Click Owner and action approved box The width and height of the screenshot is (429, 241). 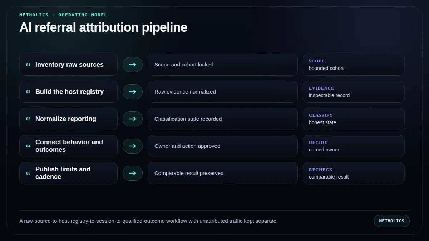pyautogui.click(x=223, y=146)
